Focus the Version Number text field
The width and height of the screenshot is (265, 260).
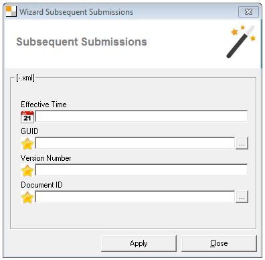tap(141, 170)
